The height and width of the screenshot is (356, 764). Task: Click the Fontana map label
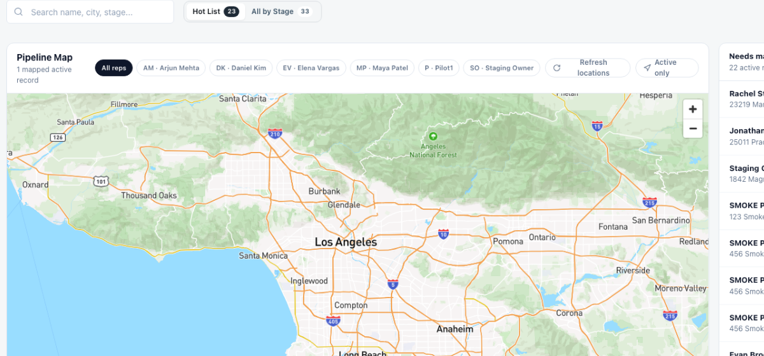613,227
